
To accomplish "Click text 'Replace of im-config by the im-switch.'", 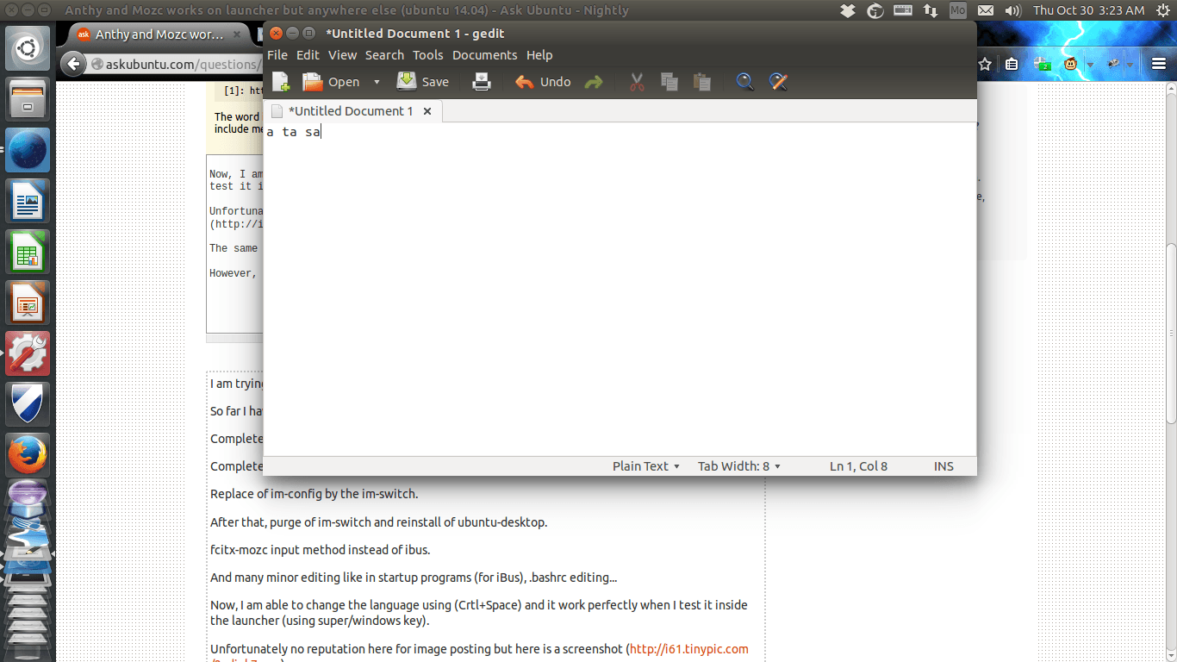I will click(x=314, y=494).
